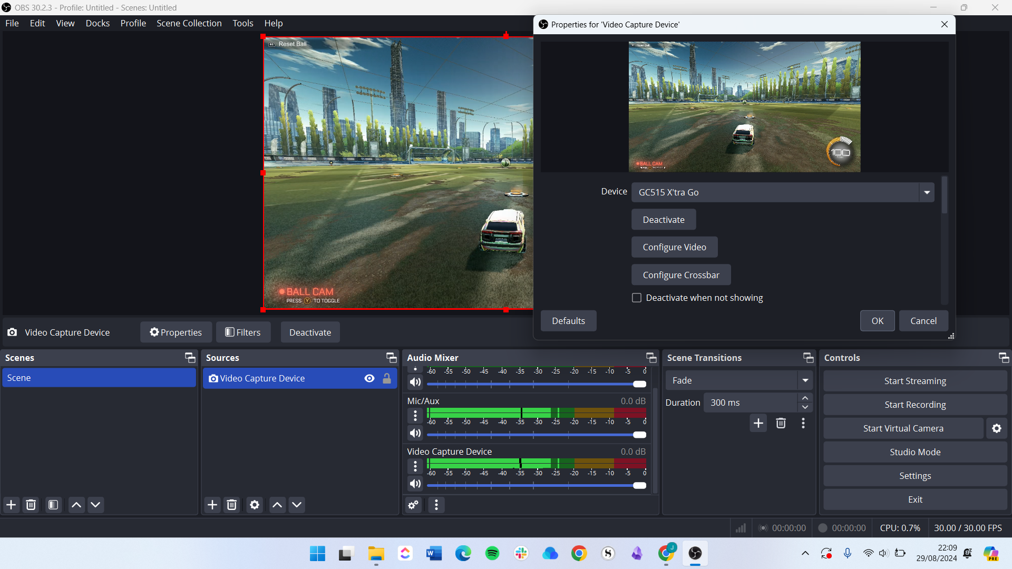The width and height of the screenshot is (1012, 569).
Task: Drag the Mic/Aux volume slider
Action: pyautogui.click(x=639, y=434)
